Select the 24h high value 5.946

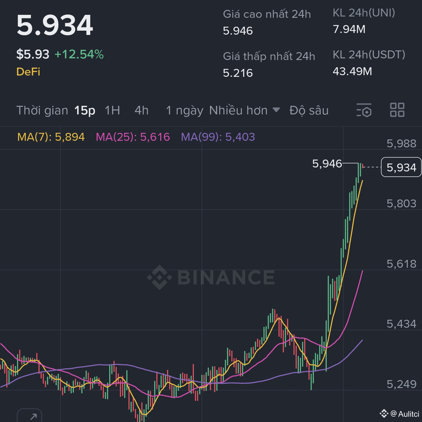point(238,31)
